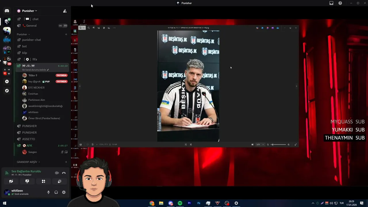
Task: Collapse the Punisher channel category
Action: [23, 34]
